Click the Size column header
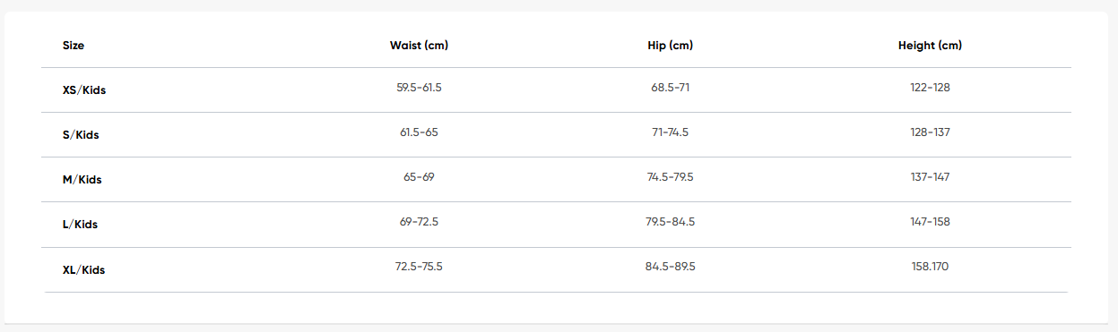This screenshot has height=332, width=1118. coord(74,46)
